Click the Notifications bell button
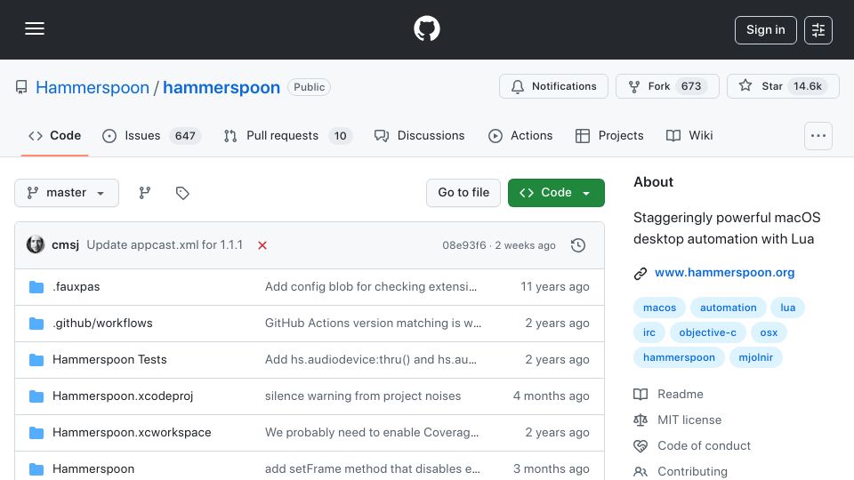 point(553,86)
